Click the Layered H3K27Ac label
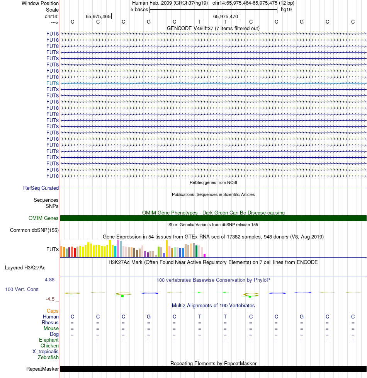The image size is (367, 378). coord(25,267)
